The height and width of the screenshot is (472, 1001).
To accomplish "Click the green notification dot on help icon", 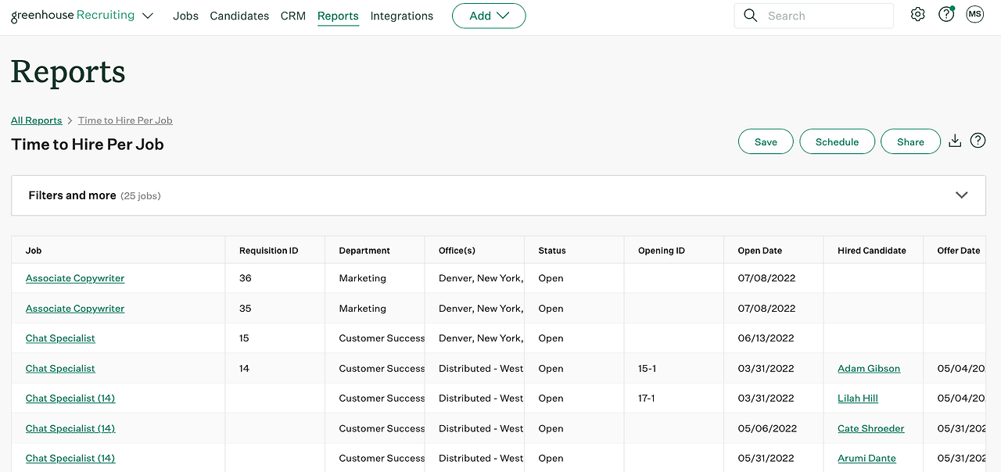I will (953, 6).
